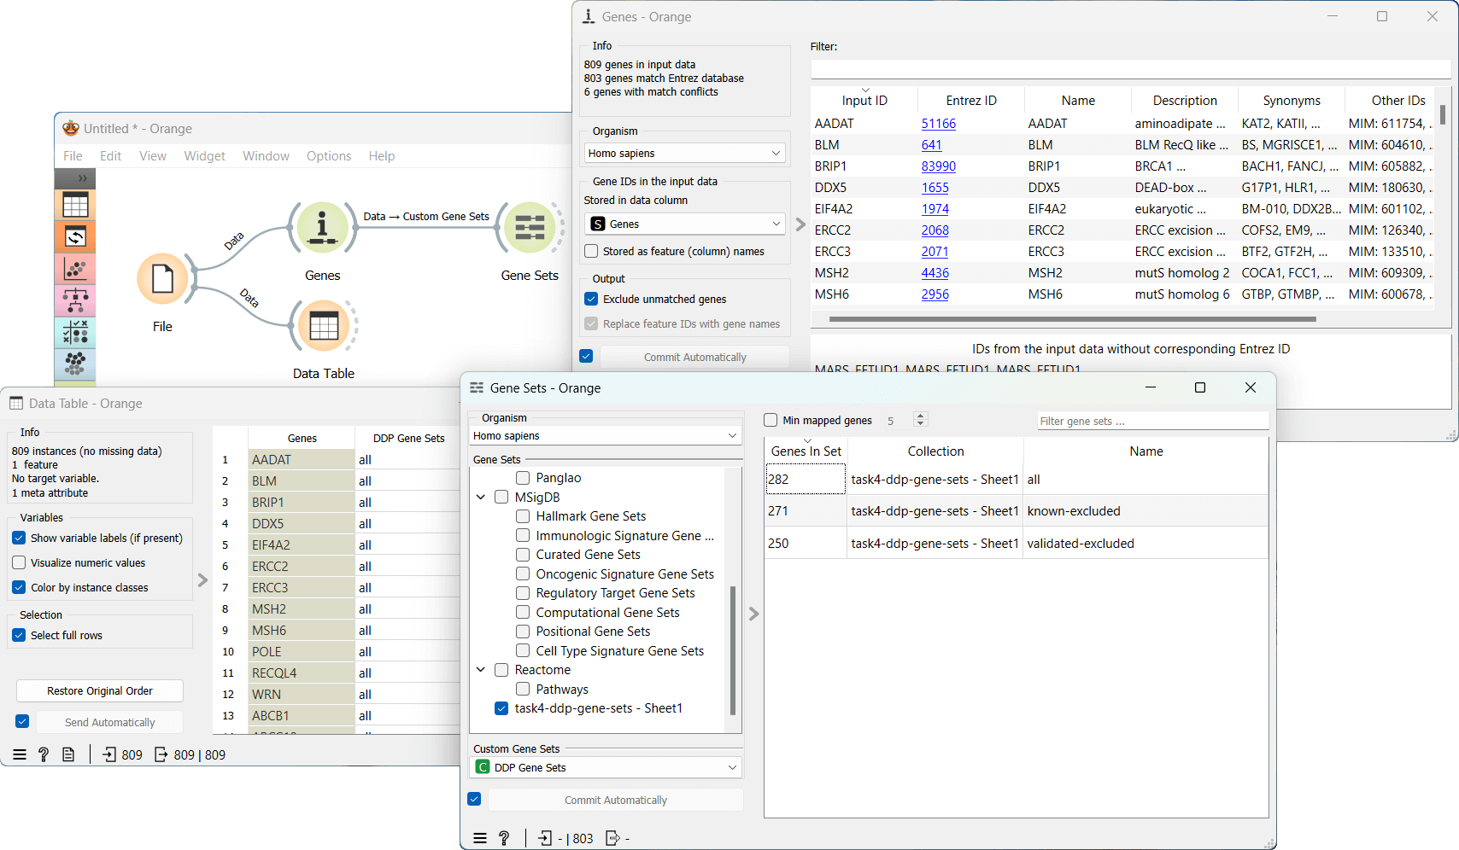
Task: Click Gene Sets output summary icon
Action: 612,838
